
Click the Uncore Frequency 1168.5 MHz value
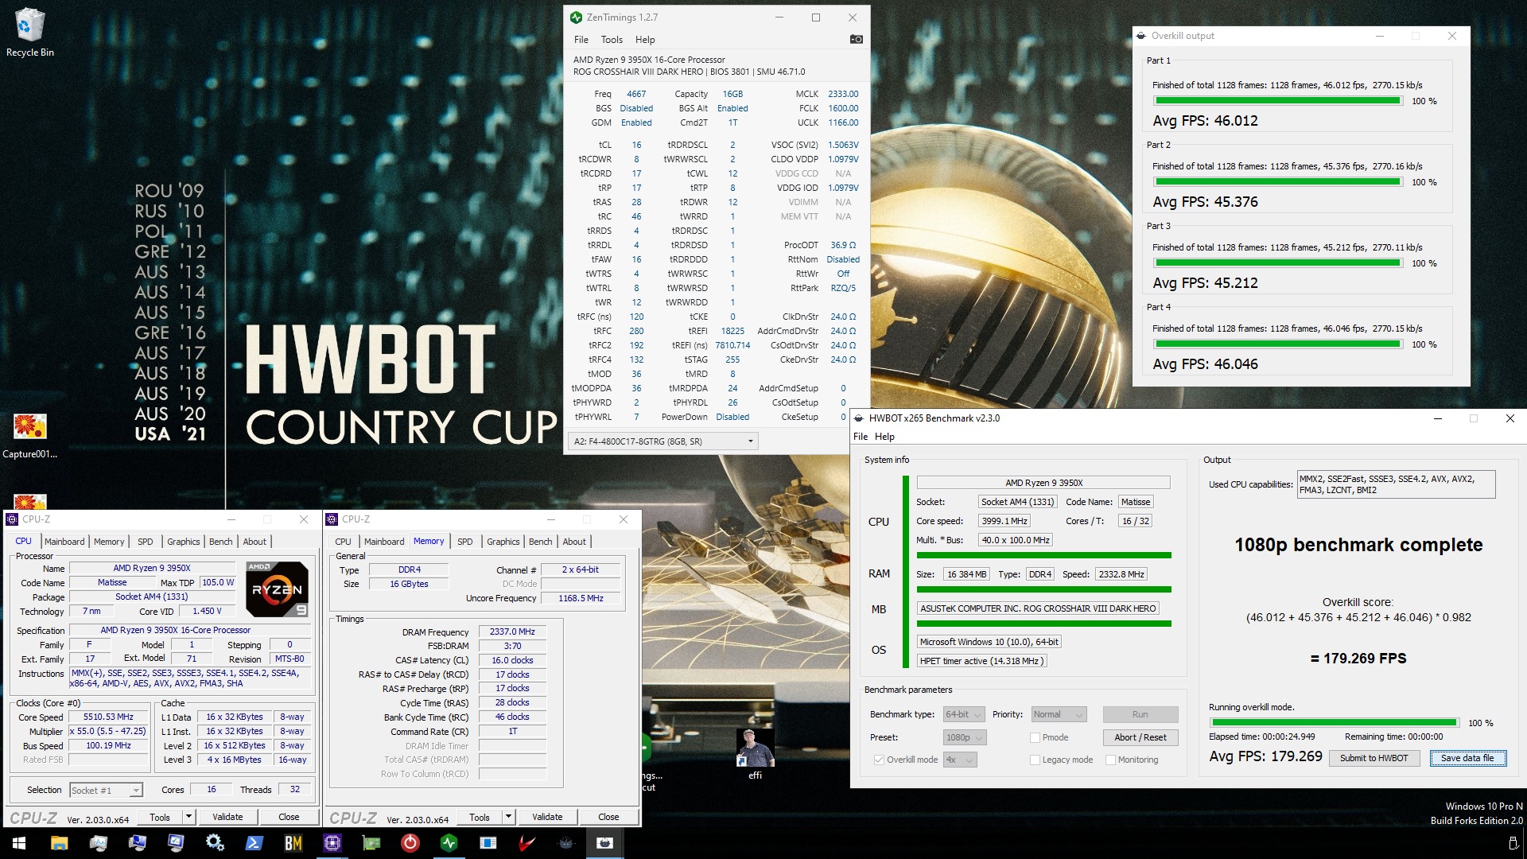pyautogui.click(x=581, y=598)
